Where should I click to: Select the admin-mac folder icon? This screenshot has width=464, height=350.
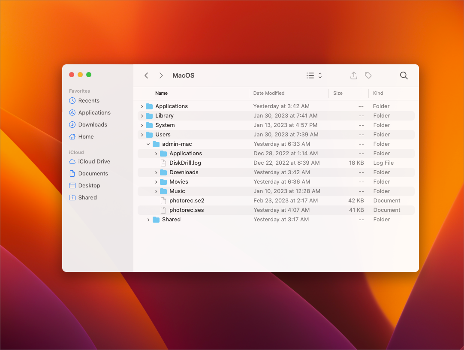[156, 144]
